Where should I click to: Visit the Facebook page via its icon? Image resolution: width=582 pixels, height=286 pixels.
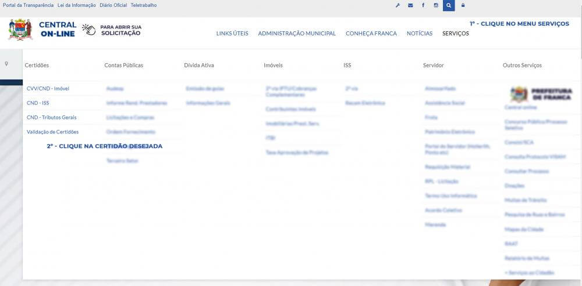pyautogui.click(x=423, y=6)
